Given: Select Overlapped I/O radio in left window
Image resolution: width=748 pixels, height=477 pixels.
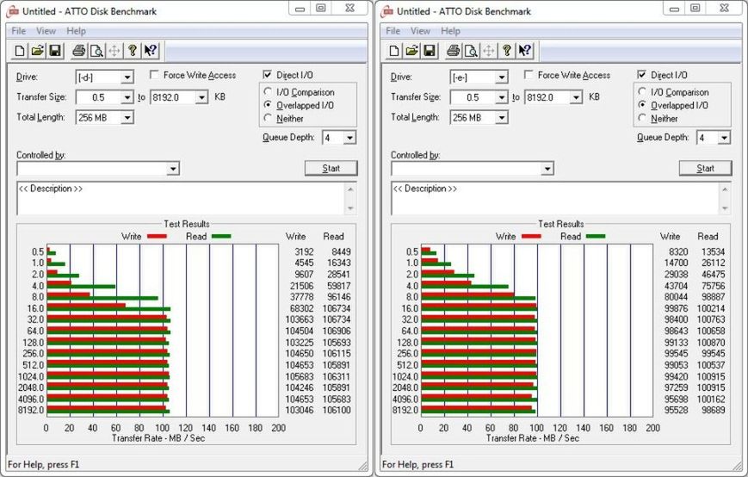Looking at the screenshot, I should 268,105.
